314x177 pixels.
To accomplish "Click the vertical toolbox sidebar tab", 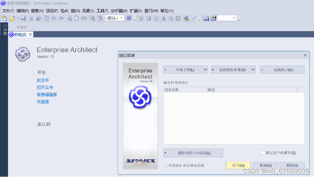I will [x=5, y=29].
